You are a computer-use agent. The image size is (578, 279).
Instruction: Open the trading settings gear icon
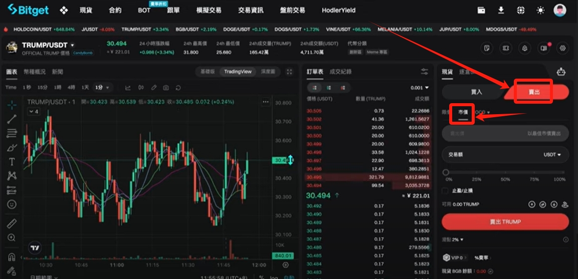click(x=562, y=48)
